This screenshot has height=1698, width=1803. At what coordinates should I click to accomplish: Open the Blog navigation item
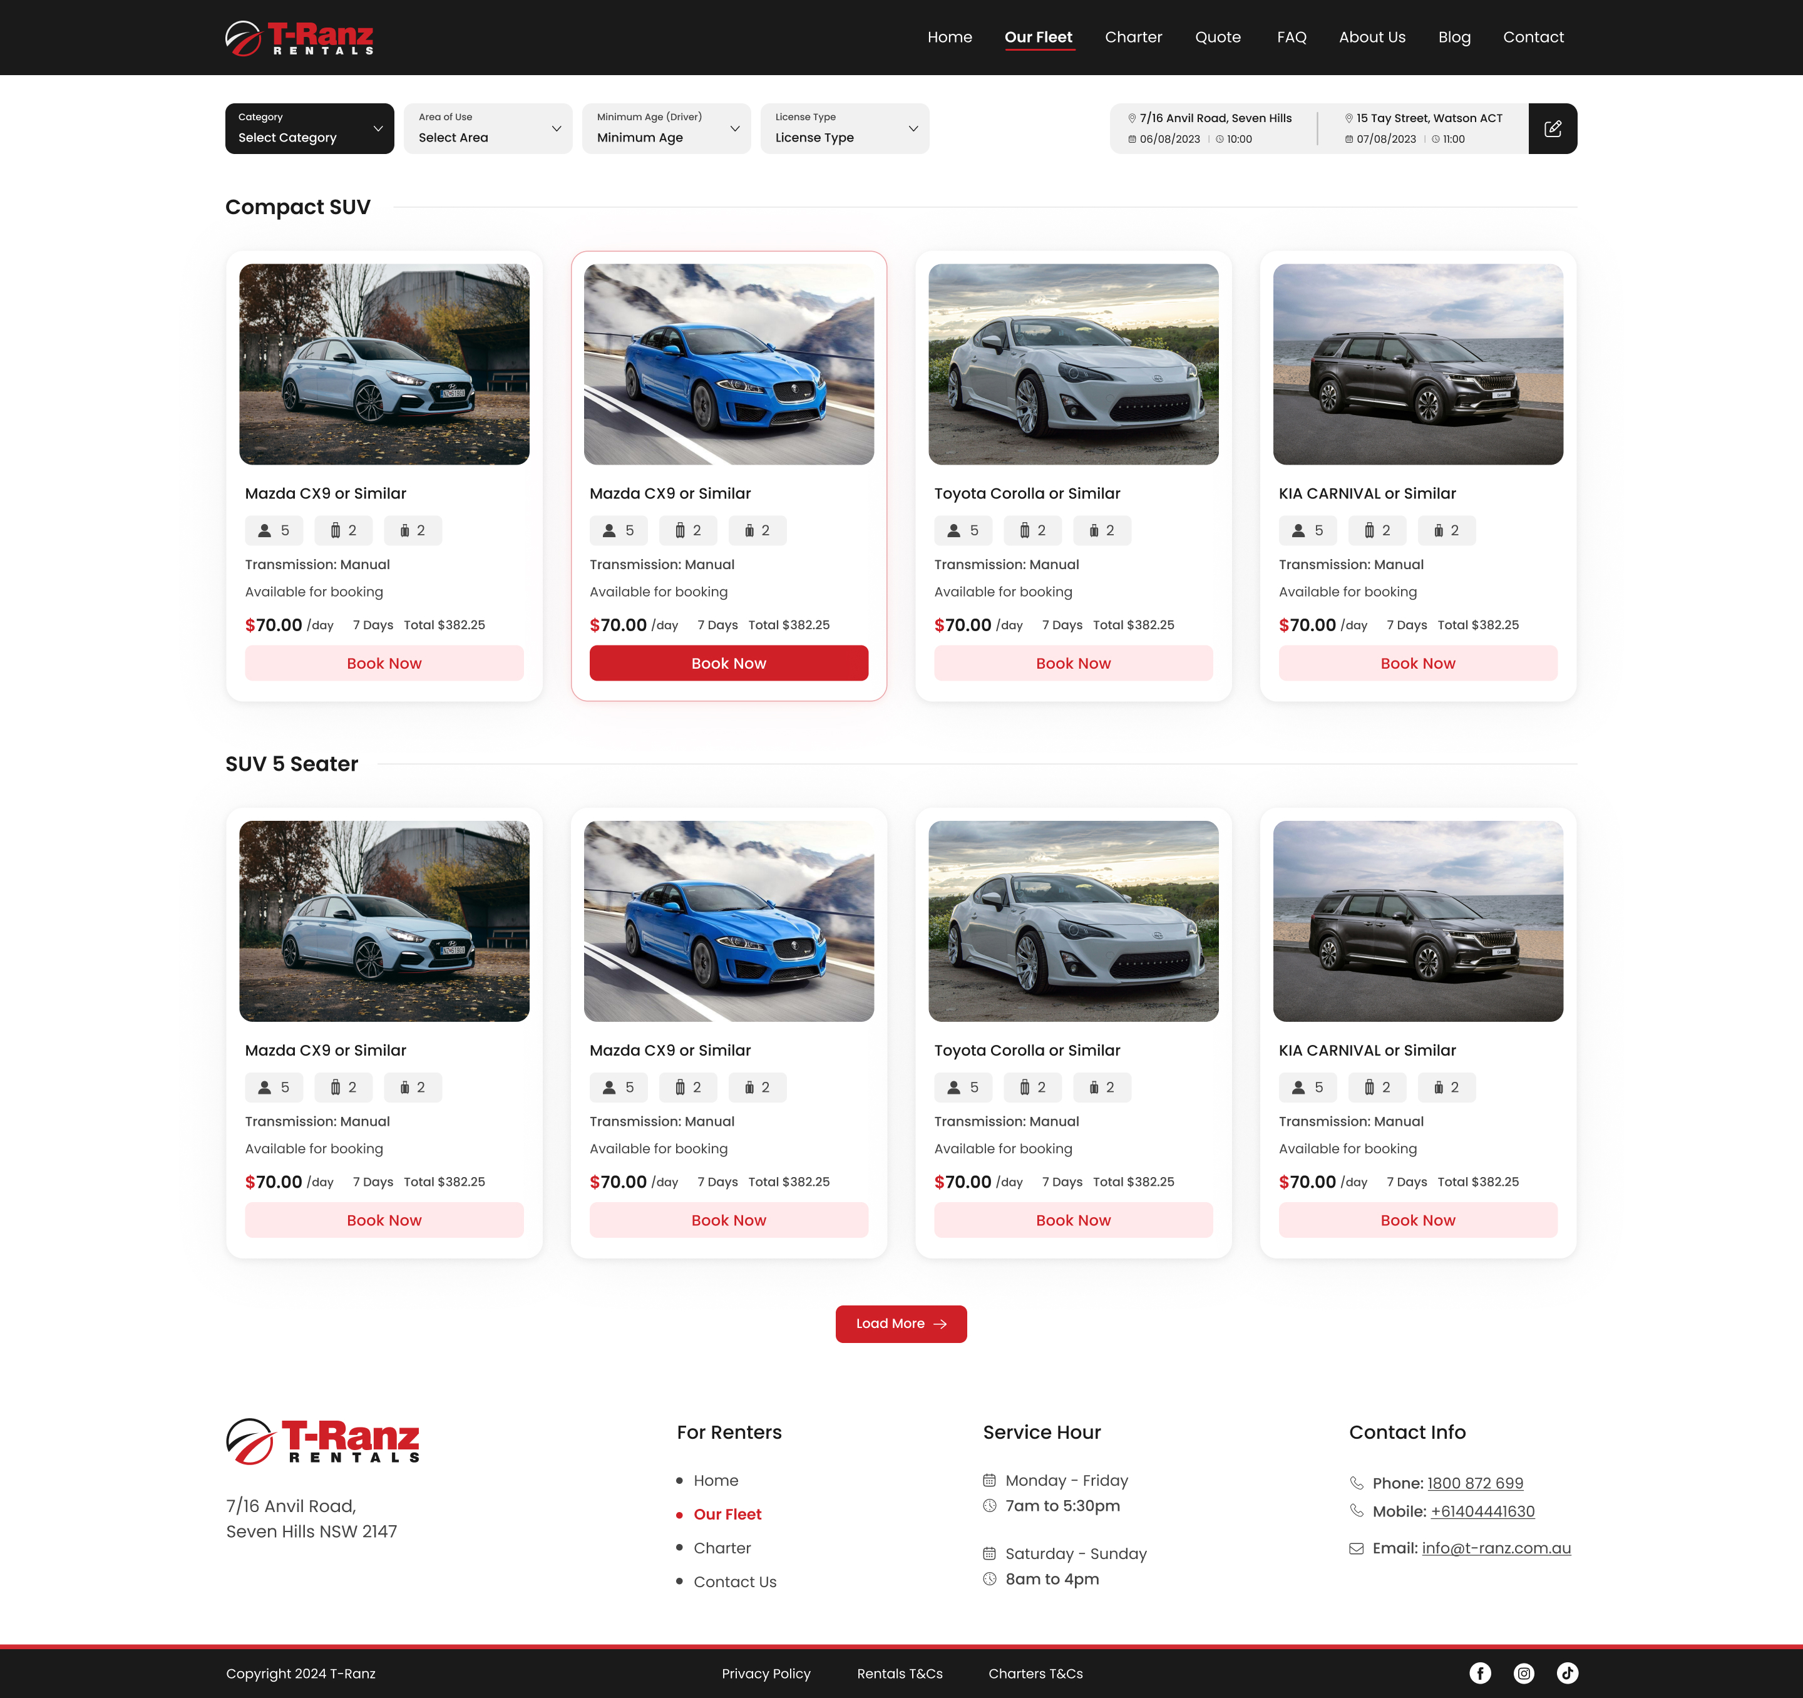(x=1454, y=37)
